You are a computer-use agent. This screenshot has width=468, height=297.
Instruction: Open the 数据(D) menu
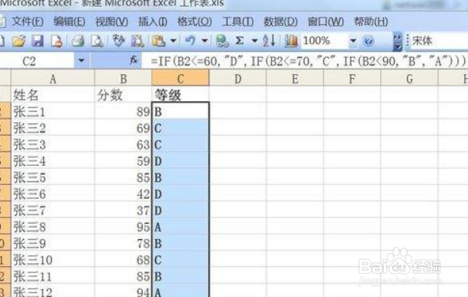(280, 22)
